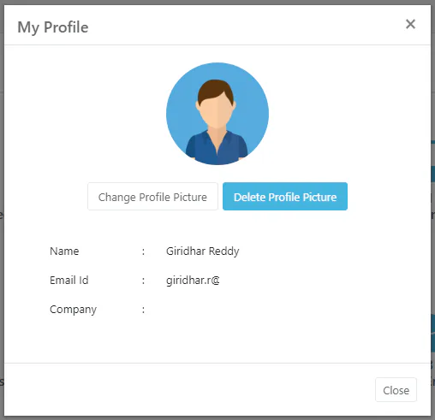Remove the photo via Delete Profile Picture
435x420 pixels.
click(x=285, y=197)
